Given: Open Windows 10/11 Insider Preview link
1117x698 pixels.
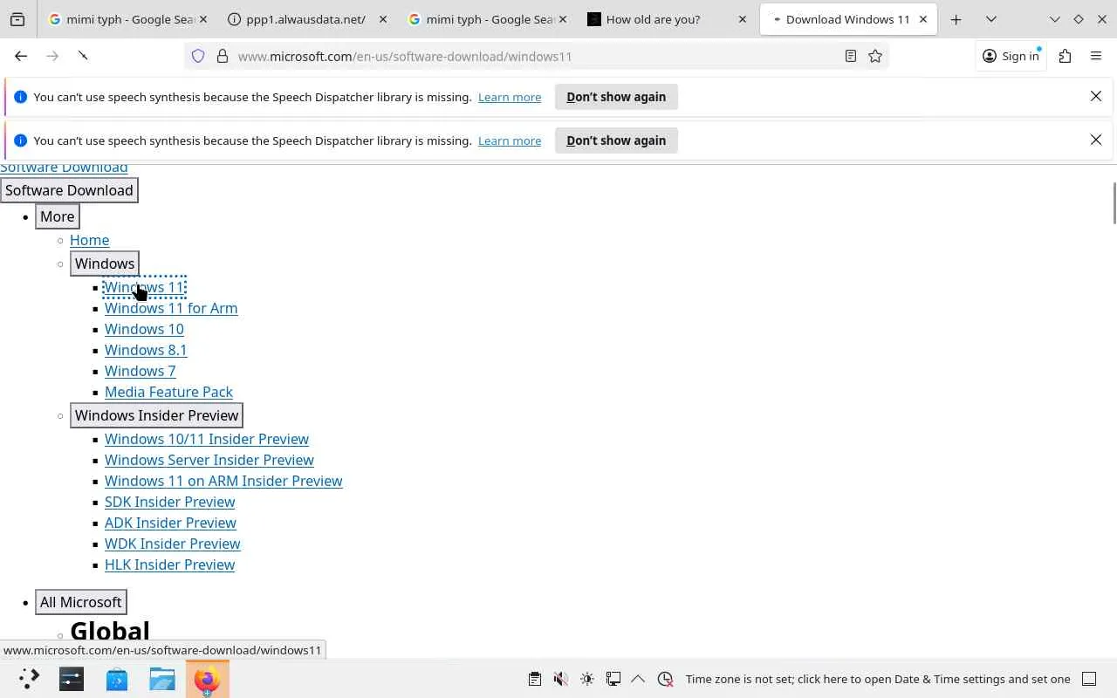Looking at the screenshot, I should (x=207, y=439).
